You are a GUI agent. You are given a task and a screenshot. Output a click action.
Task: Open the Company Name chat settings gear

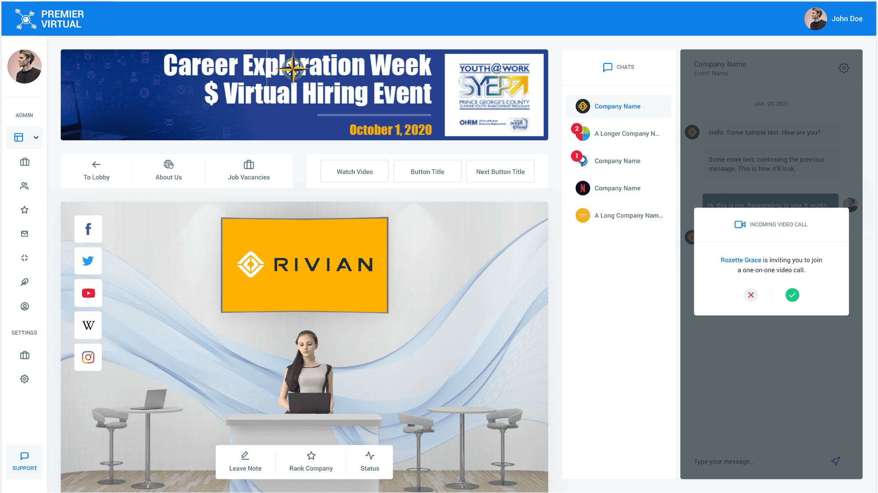tap(845, 67)
